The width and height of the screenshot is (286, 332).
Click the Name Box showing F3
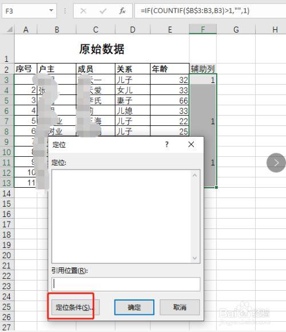pyautogui.click(x=29, y=11)
